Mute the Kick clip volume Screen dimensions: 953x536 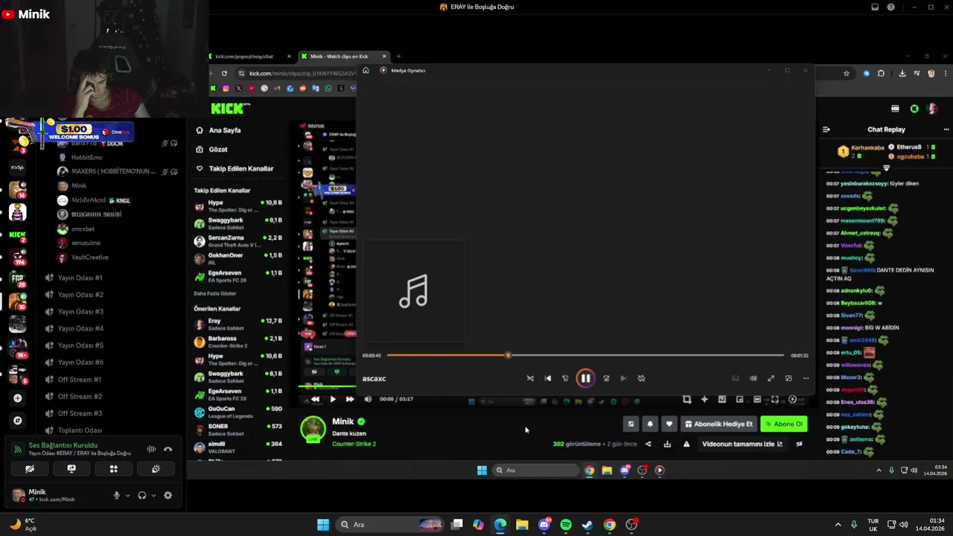[368, 399]
